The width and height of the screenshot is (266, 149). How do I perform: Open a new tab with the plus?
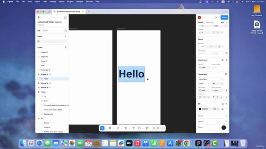88,12
